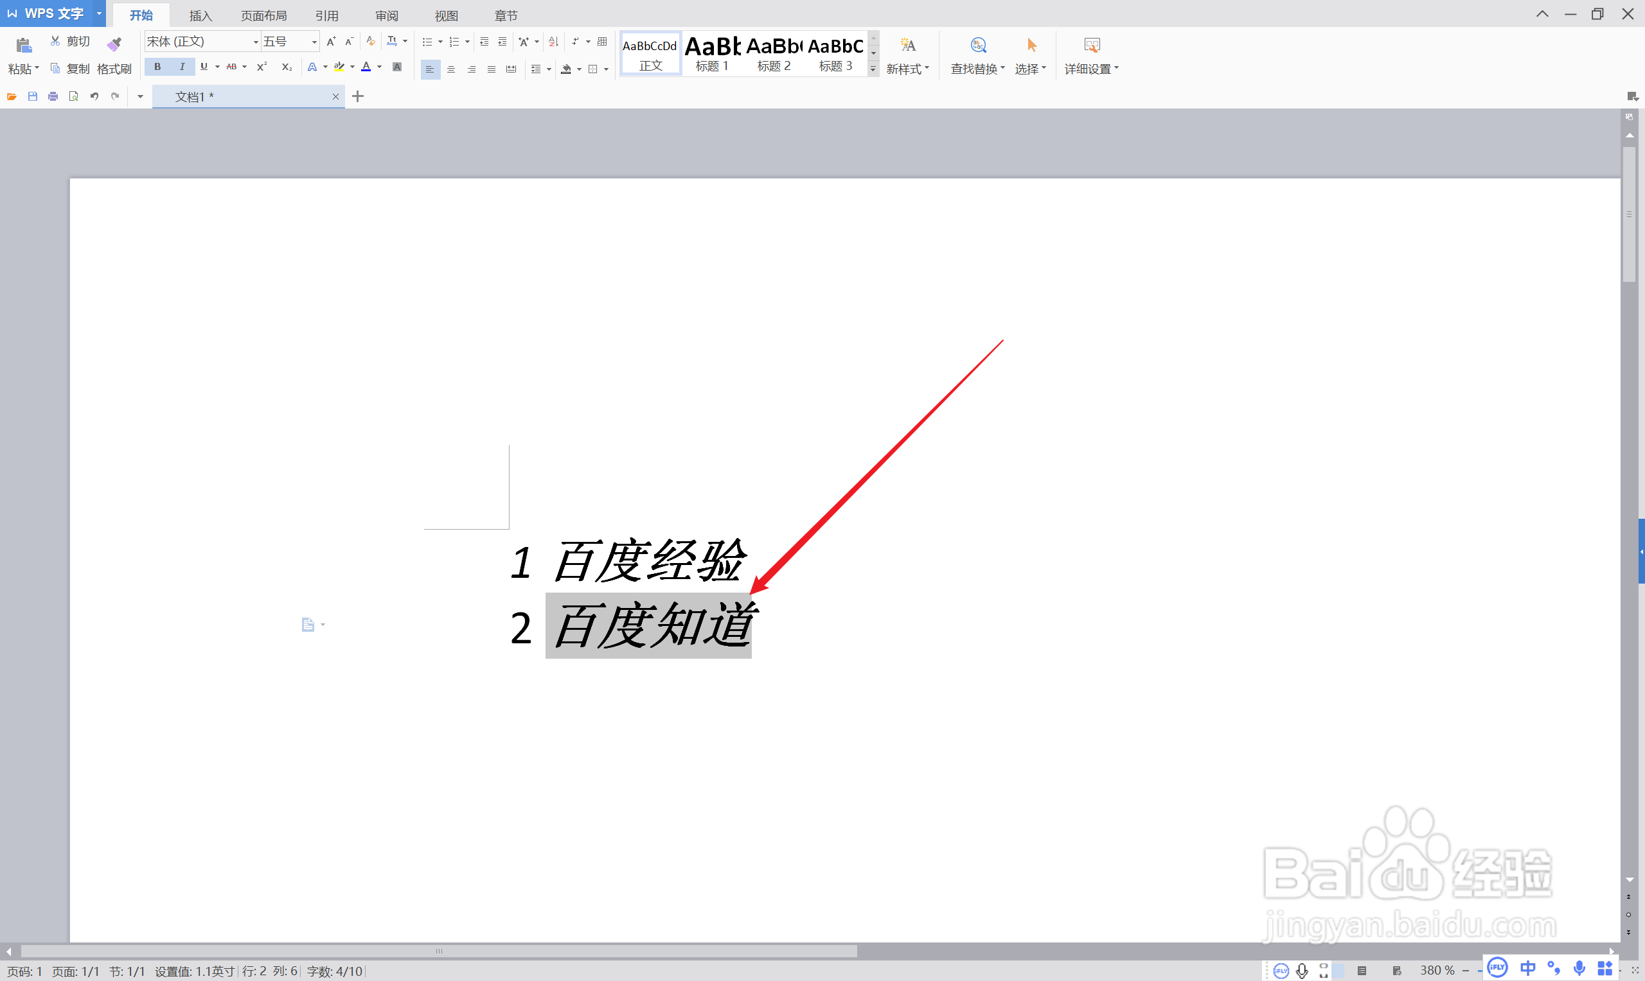The width and height of the screenshot is (1645, 981).
Task: Click the undo arrow icon
Action: [x=94, y=96]
